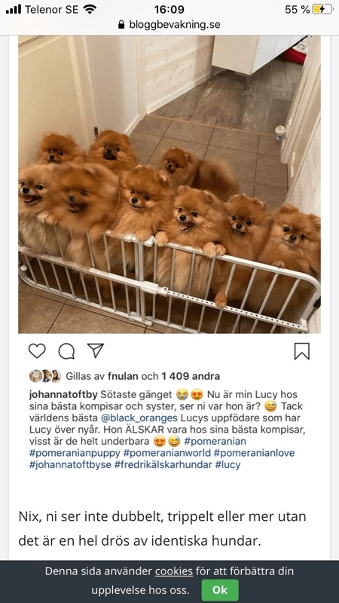
Task: Tap the Wi-Fi status icon
Action: point(90,10)
